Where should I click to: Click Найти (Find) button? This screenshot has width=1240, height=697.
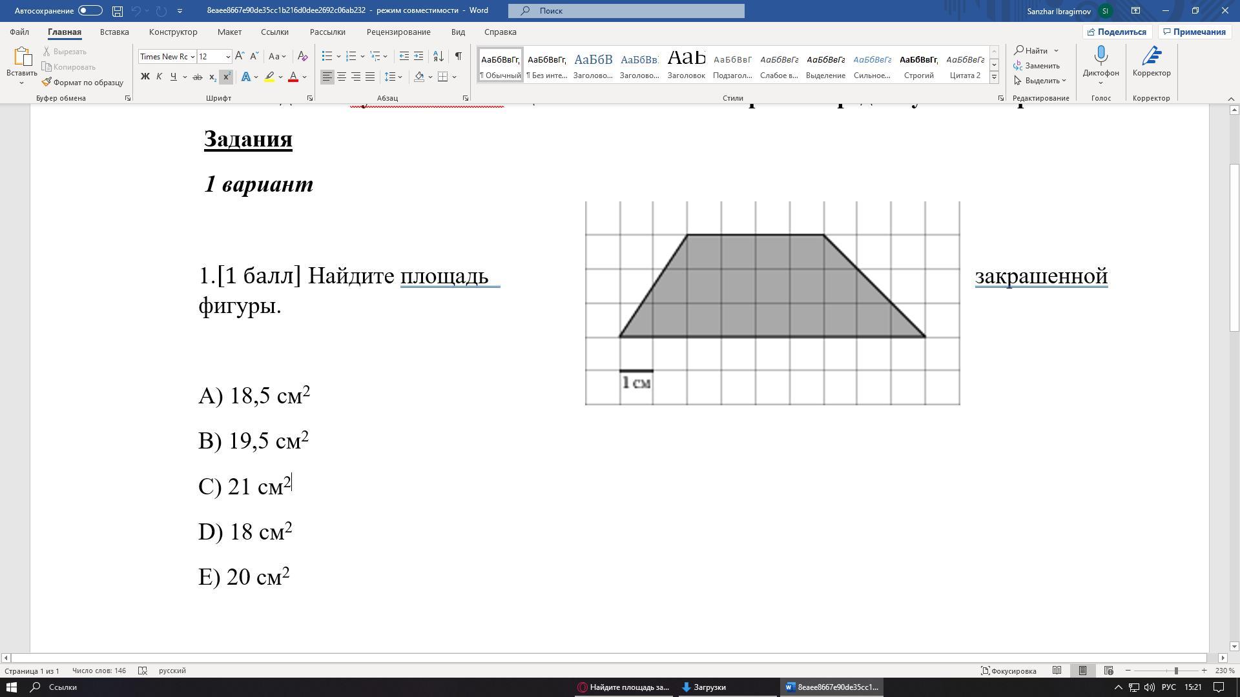pos(1031,51)
